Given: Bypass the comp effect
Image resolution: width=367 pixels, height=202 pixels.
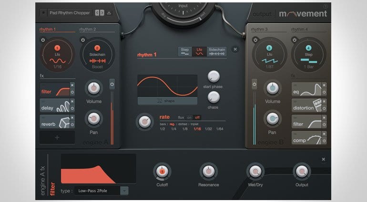Looking at the screenshot, I should pyautogui.click(x=324, y=141).
